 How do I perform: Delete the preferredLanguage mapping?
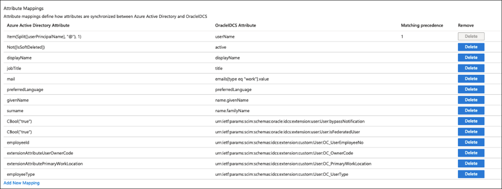[x=471, y=90]
